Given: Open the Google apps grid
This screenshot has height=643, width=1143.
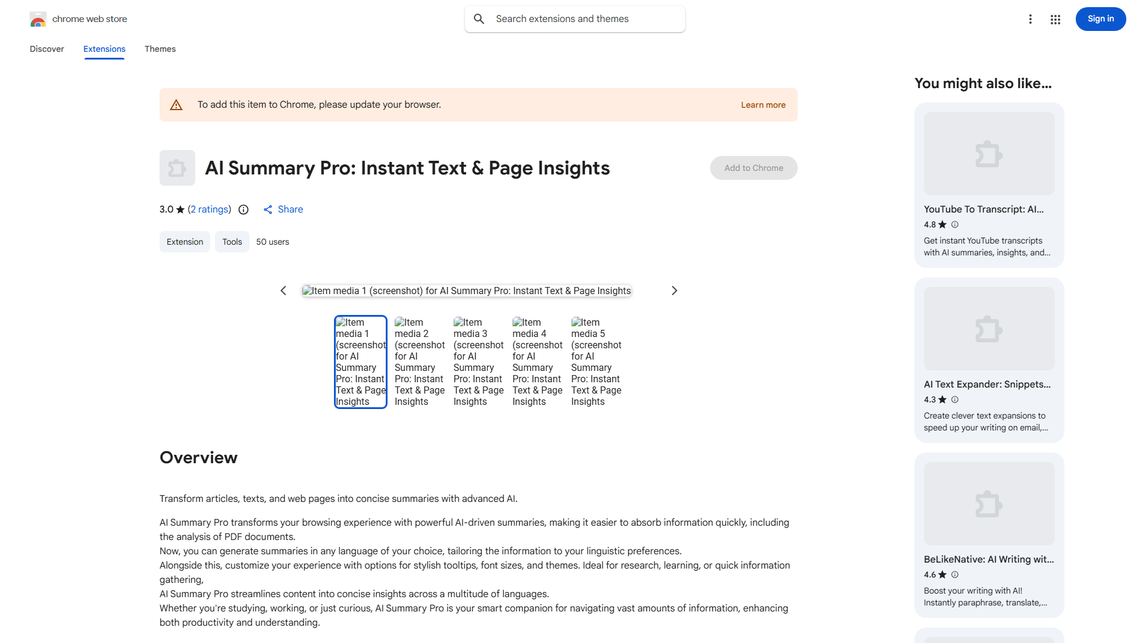Looking at the screenshot, I should pyautogui.click(x=1055, y=19).
